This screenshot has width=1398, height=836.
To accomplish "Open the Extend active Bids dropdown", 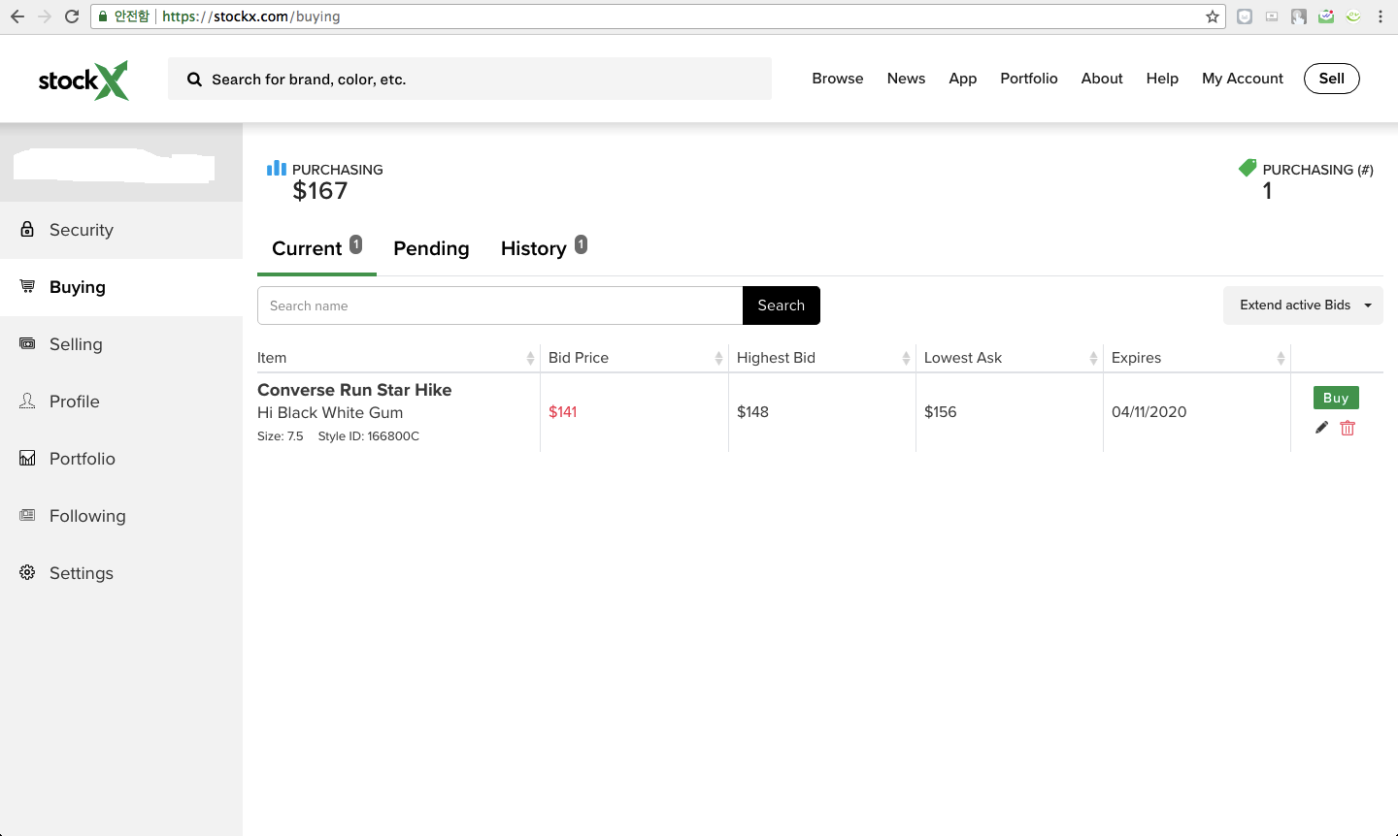I will click(x=1303, y=305).
